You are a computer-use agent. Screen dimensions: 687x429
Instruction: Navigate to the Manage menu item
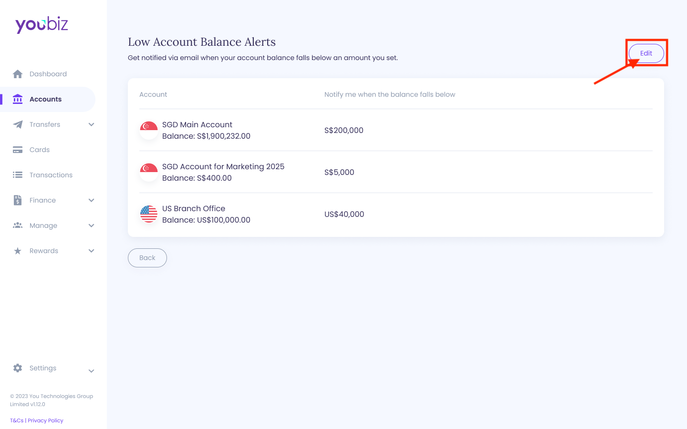[x=44, y=225]
